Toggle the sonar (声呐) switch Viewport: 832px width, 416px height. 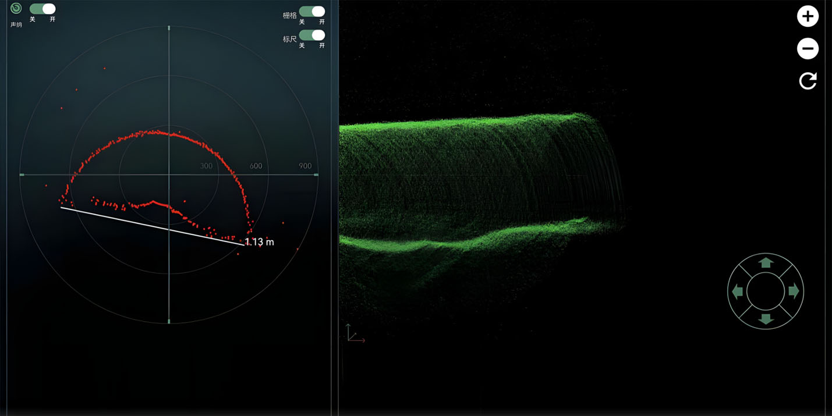pos(43,9)
